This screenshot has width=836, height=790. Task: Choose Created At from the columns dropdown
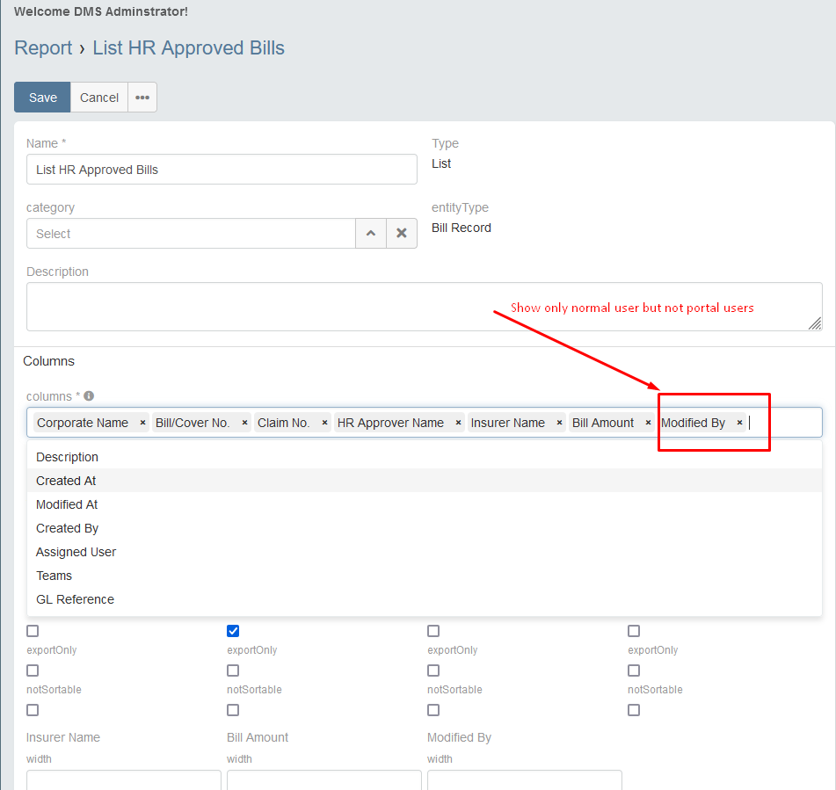(x=66, y=481)
